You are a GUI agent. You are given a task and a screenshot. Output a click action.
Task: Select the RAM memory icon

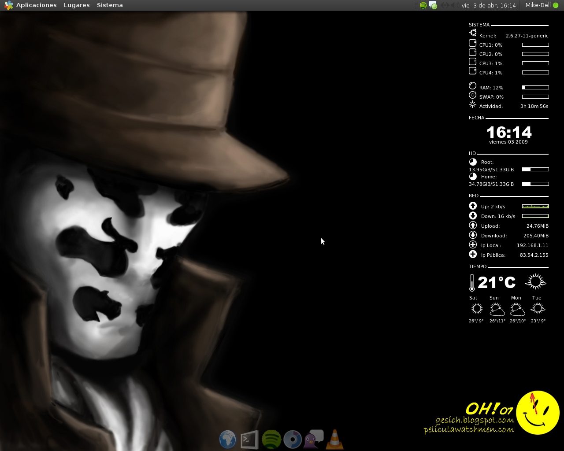[473, 86]
